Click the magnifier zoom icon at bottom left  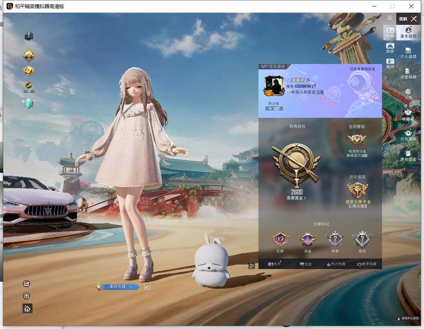pyautogui.click(x=26, y=296)
